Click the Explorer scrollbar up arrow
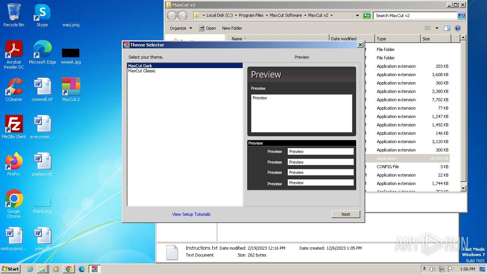487x274 pixels. tap(463, 38)
